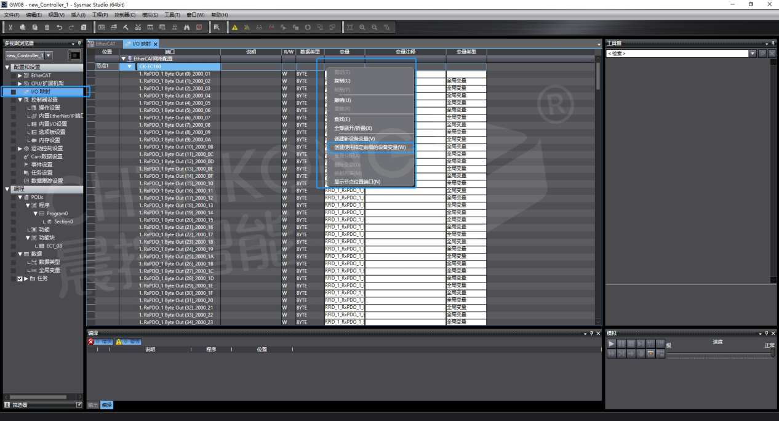The width and height of the screenshot is (779, 421).
Task: Click the hammer build icon in toolbar
Action: pos(126,27)
